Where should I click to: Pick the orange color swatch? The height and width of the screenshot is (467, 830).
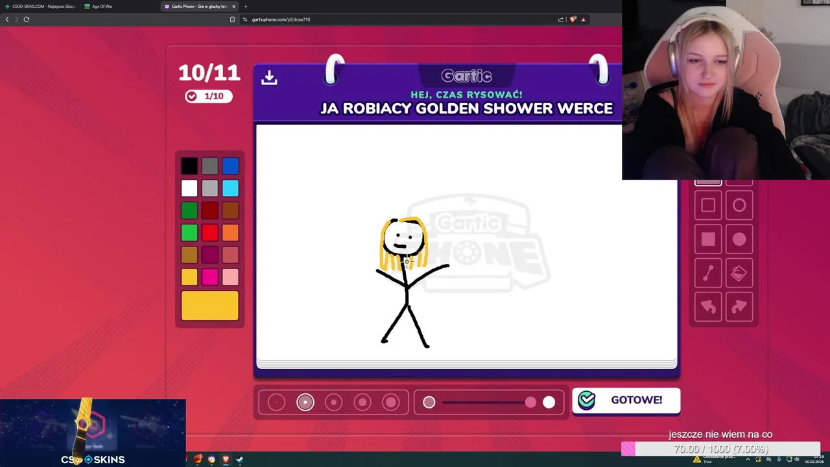pos(230,232)
